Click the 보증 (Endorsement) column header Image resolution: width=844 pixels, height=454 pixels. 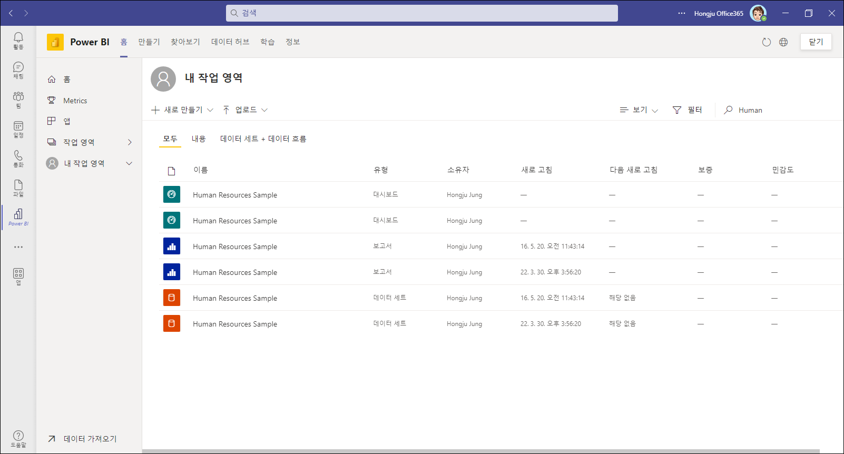pos(705,170)
